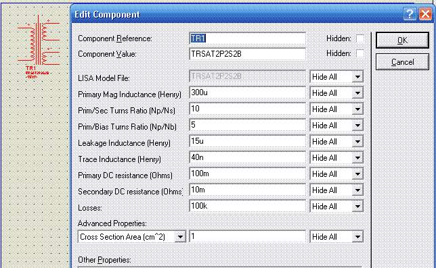Viewport: 436px width, 268px height.
Task: Toggle Hidden checkbox for Component Reference
Action: pos(360,38)
